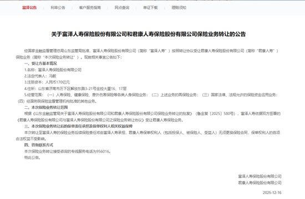
Task: Click the hotline sentence with 956016
Action: click(x=68, y=151)
